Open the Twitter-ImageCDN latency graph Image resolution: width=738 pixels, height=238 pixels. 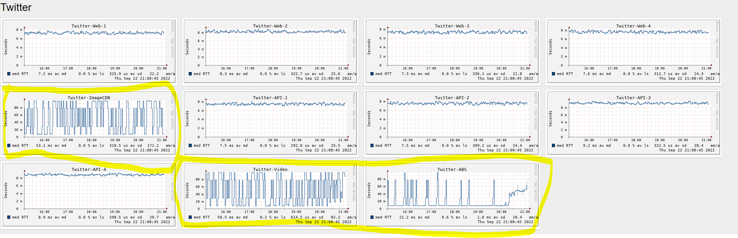click(x=89, y=123)
